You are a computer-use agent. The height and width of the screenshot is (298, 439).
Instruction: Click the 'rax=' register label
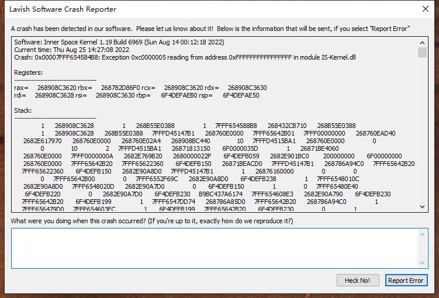(21, 88)
